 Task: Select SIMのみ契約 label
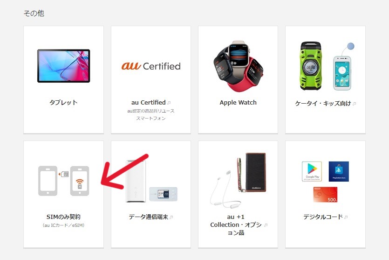point(63,217)
